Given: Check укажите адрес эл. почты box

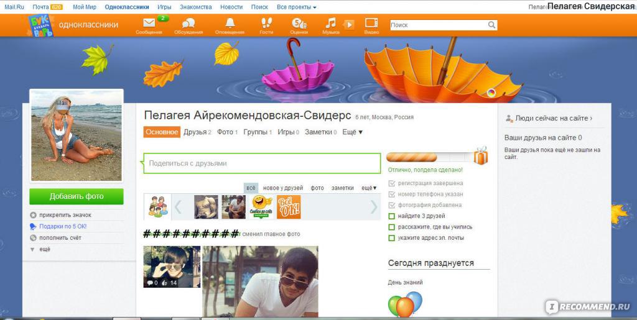Looking at the screenshot, I should [x=392, y=238].
